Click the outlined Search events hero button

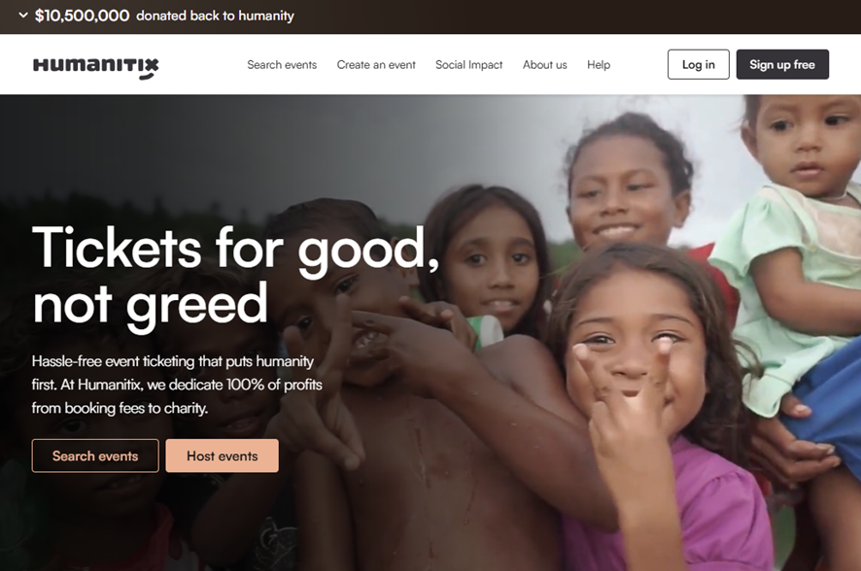click(x=95, y=455)
